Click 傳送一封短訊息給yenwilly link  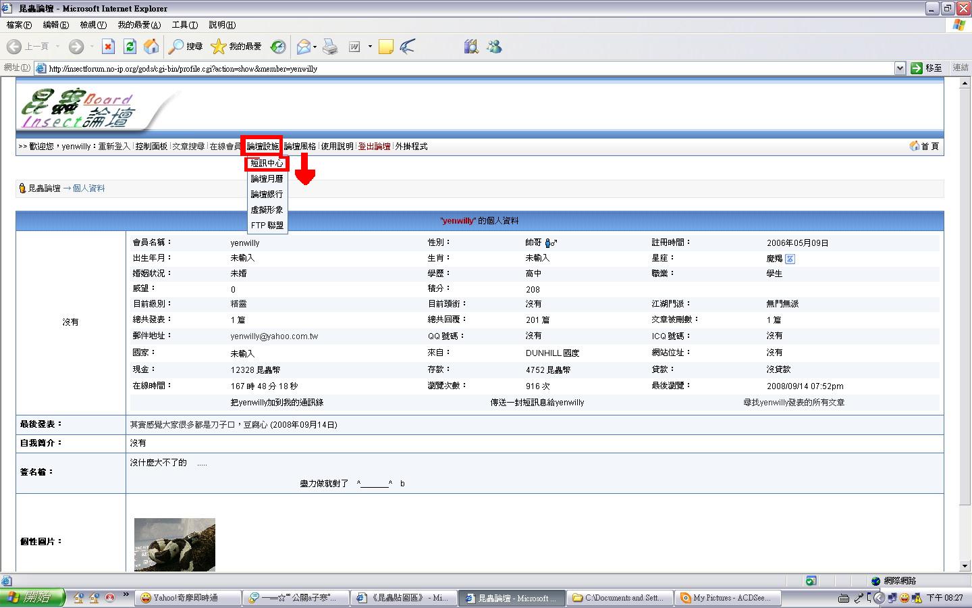click(537, 403)
